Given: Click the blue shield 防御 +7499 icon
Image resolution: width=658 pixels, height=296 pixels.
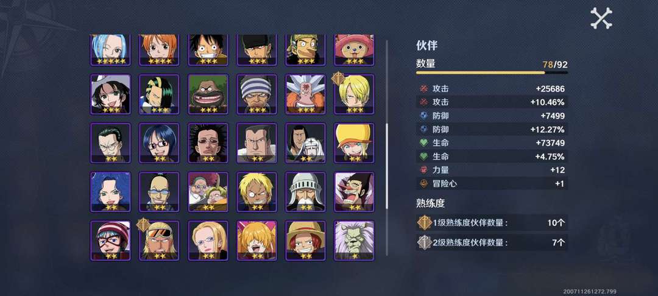Looking at the screenshot, I should pos(424,116).
